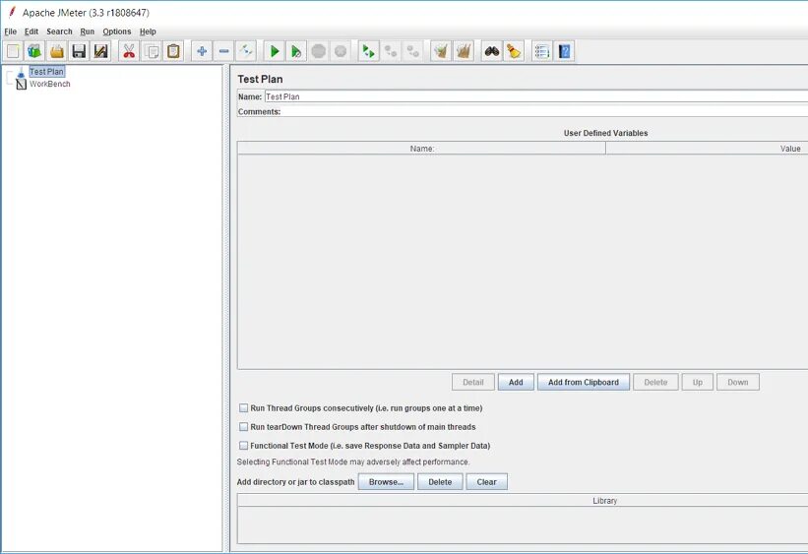
Task: Click the Clear results broom icon
Action: pyautogui.click(x=441, y=51)
